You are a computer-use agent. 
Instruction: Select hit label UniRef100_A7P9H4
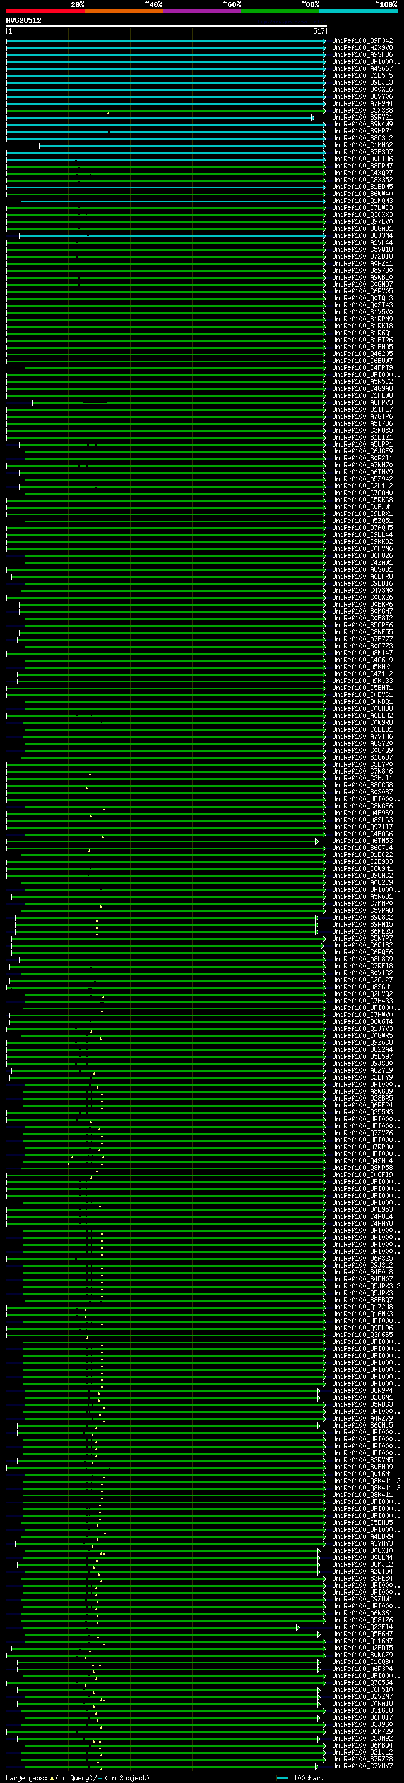click(362, 103)
